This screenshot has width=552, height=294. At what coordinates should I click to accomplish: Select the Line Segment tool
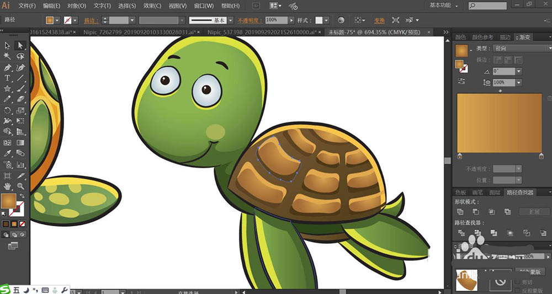20,78
